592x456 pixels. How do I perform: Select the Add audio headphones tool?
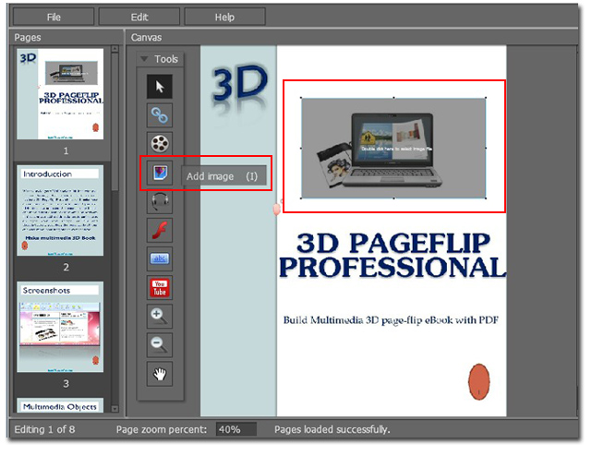160,201
